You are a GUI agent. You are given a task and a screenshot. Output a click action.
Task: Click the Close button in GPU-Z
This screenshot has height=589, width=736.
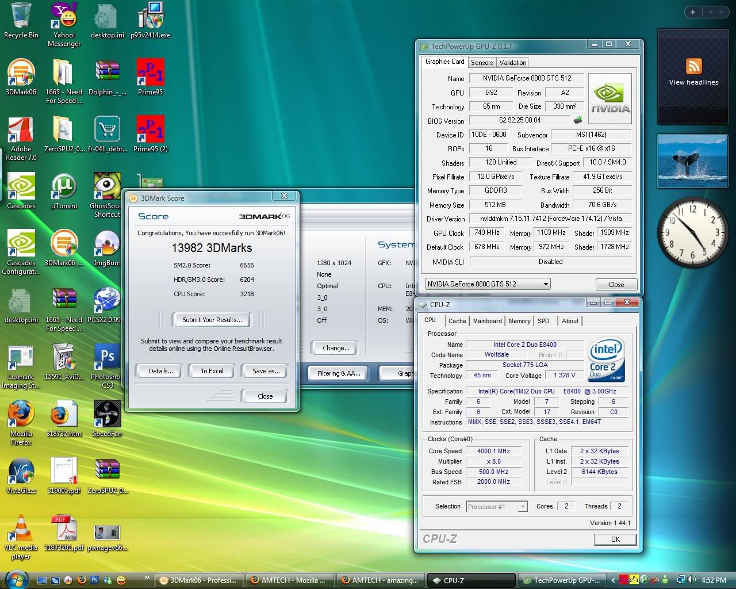(616, 284)
